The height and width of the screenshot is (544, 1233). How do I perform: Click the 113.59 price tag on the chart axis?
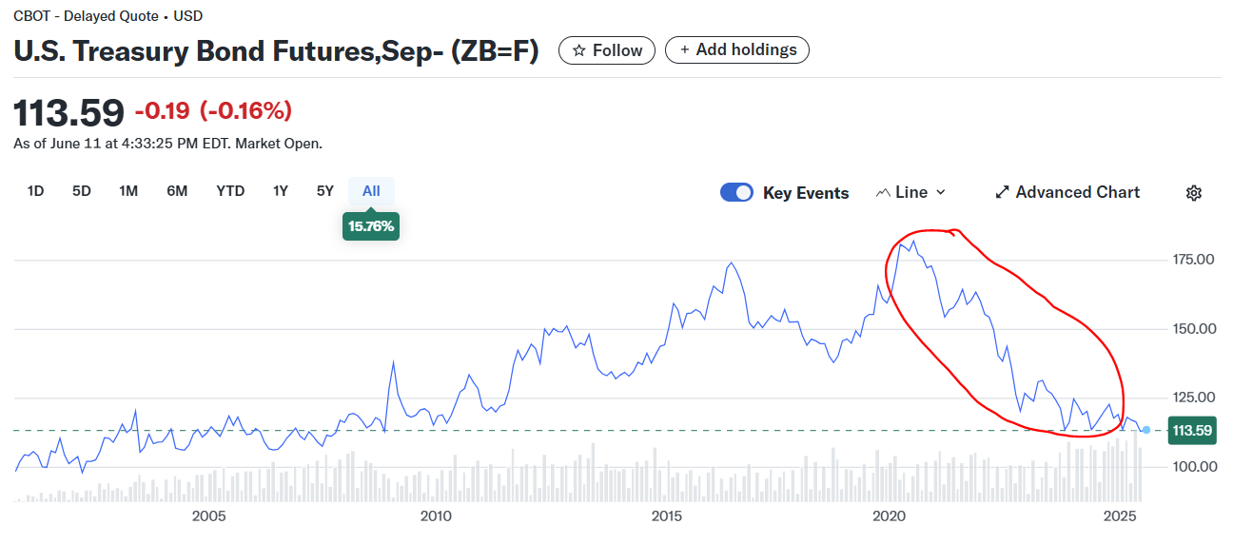pos(1191,431)
